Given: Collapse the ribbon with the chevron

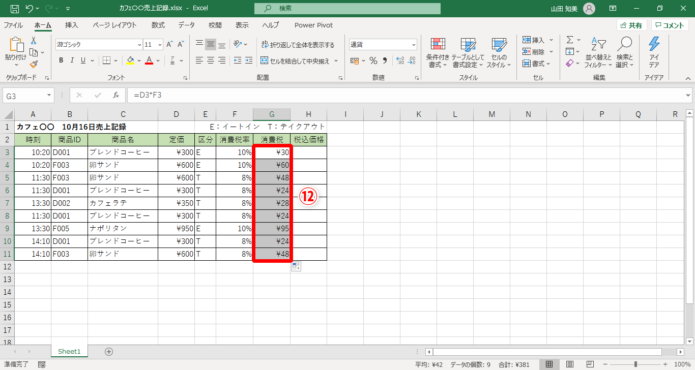Looking at the screenshot, I should 688,78.
